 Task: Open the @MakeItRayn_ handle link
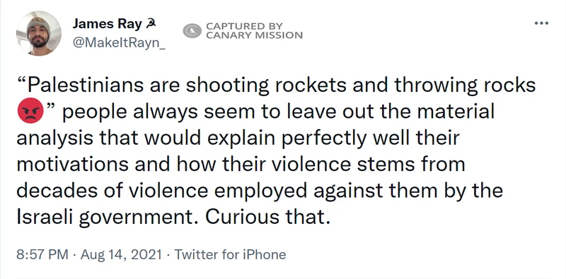click(x=119, y=43)
